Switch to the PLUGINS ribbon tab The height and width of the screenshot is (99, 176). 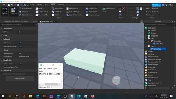pos(61,5)
